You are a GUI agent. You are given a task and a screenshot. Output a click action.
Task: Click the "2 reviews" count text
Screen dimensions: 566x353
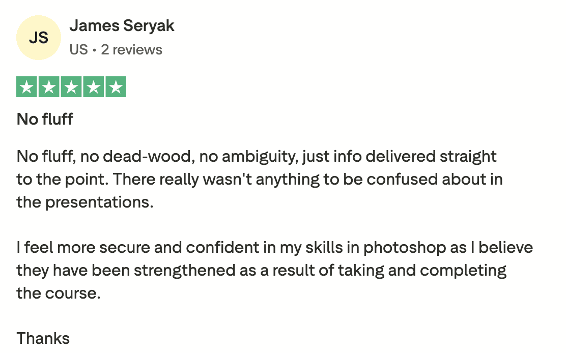tap(131, 50)
